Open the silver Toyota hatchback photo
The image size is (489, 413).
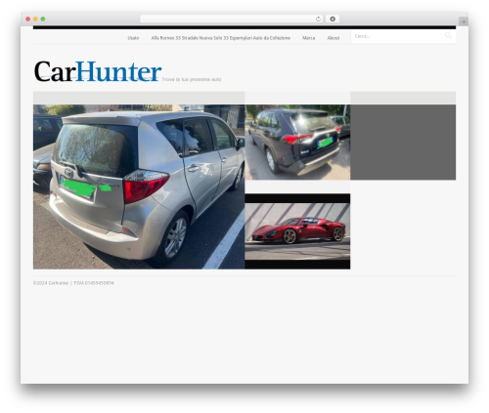point(139,186)
